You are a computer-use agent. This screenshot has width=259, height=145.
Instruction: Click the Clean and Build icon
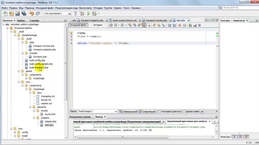(82, 14)
